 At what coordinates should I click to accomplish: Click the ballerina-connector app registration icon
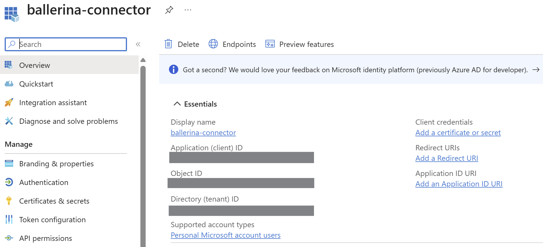coord(12,14)
